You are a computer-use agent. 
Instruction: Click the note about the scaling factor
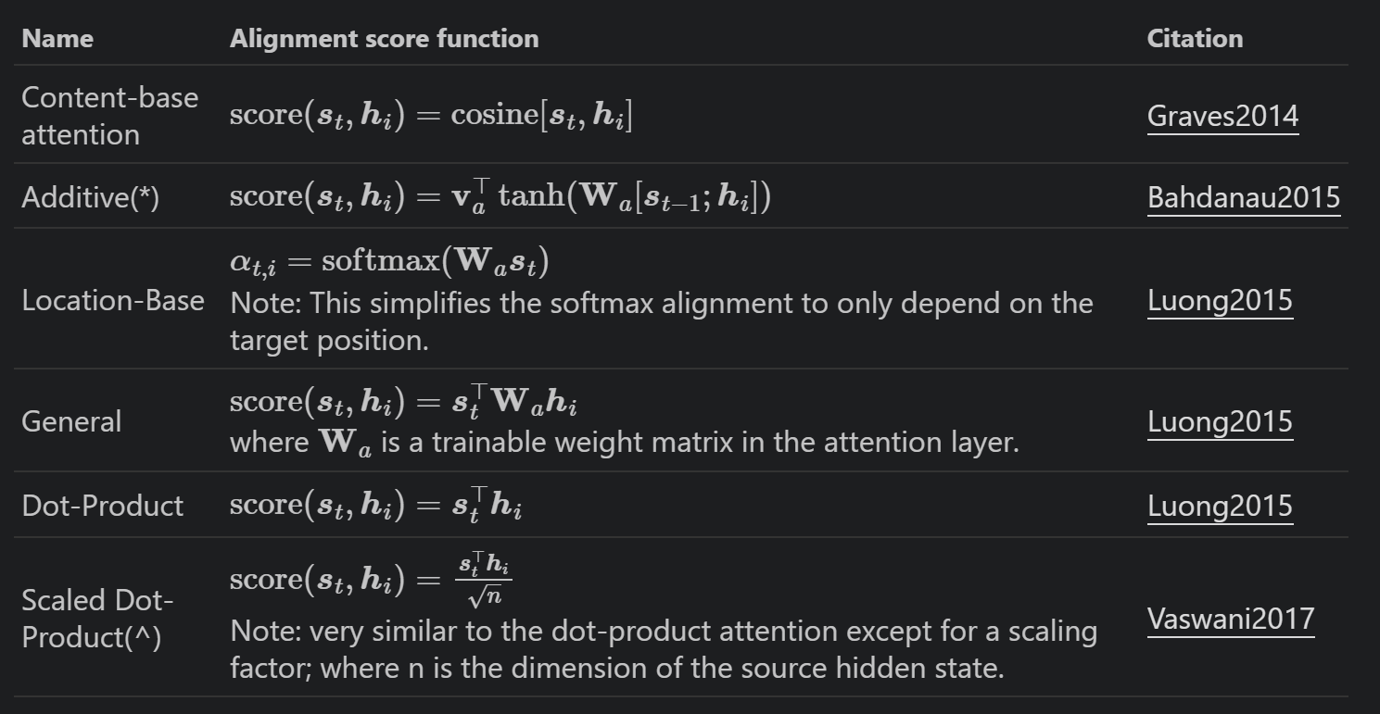663,650
